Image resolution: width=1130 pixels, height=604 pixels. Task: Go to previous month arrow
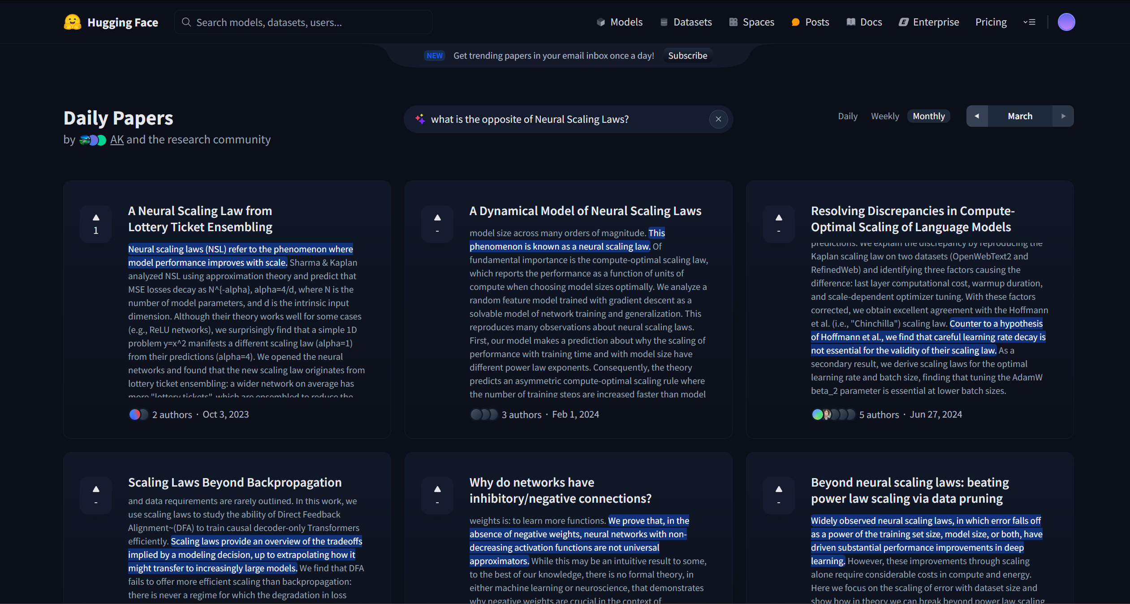point(977,116)
